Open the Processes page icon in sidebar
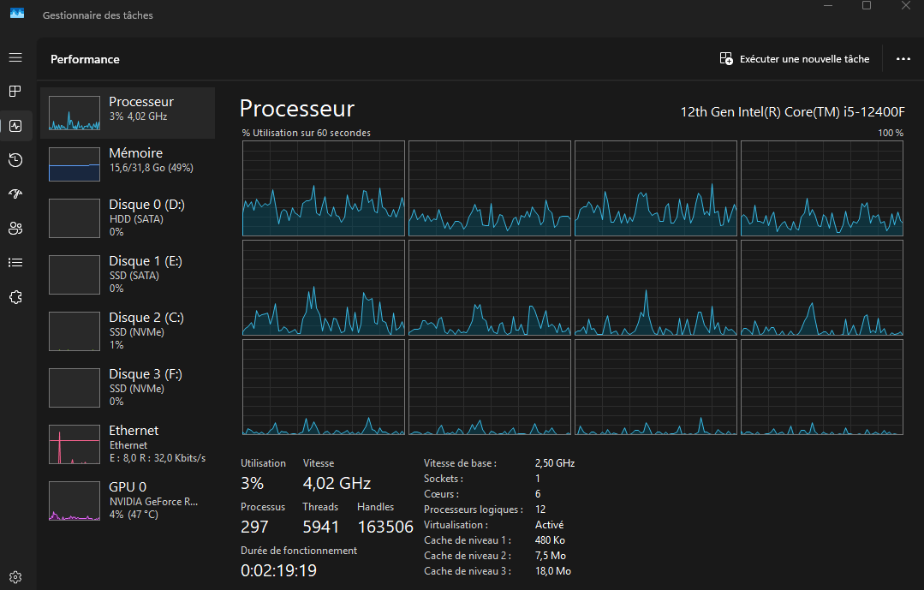924x590 pixels. coord(15,91)
